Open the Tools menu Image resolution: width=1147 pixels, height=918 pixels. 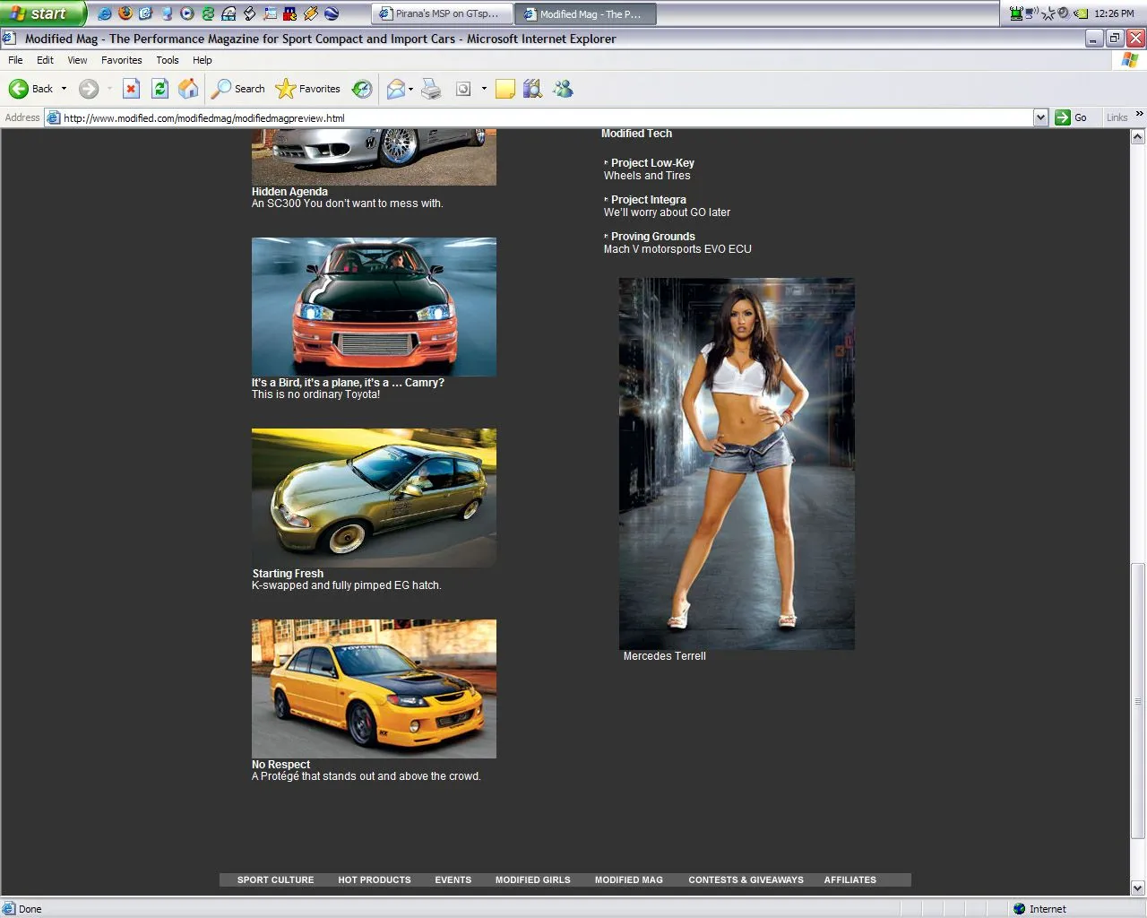[x=167, y=60]
